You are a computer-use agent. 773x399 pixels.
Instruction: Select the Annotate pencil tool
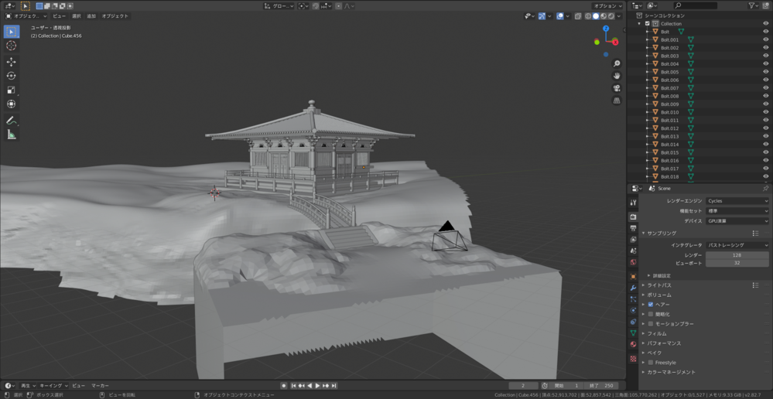(11, 121)
